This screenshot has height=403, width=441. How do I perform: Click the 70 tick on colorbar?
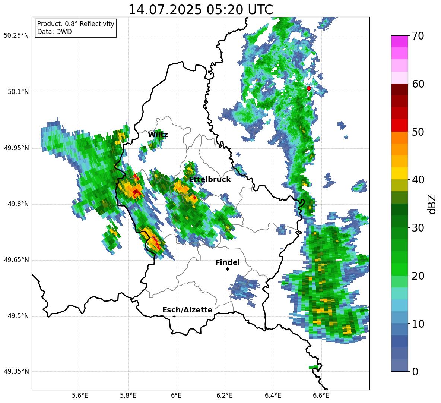[x=418, y=36]
